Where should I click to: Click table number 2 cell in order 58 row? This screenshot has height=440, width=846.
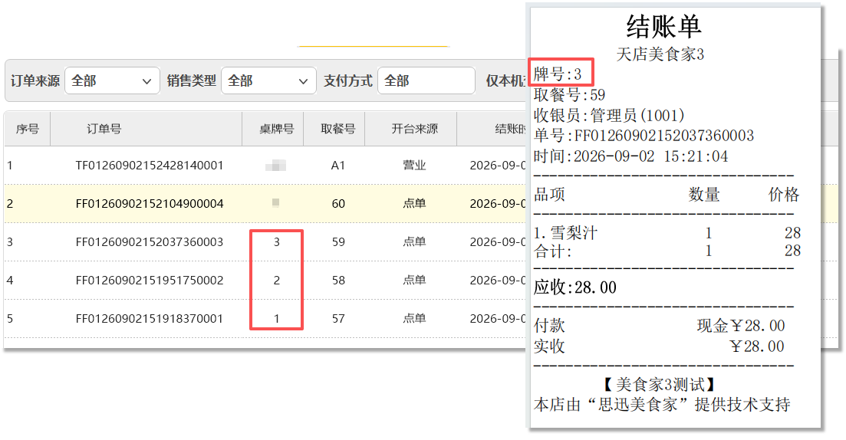(277, 281)
